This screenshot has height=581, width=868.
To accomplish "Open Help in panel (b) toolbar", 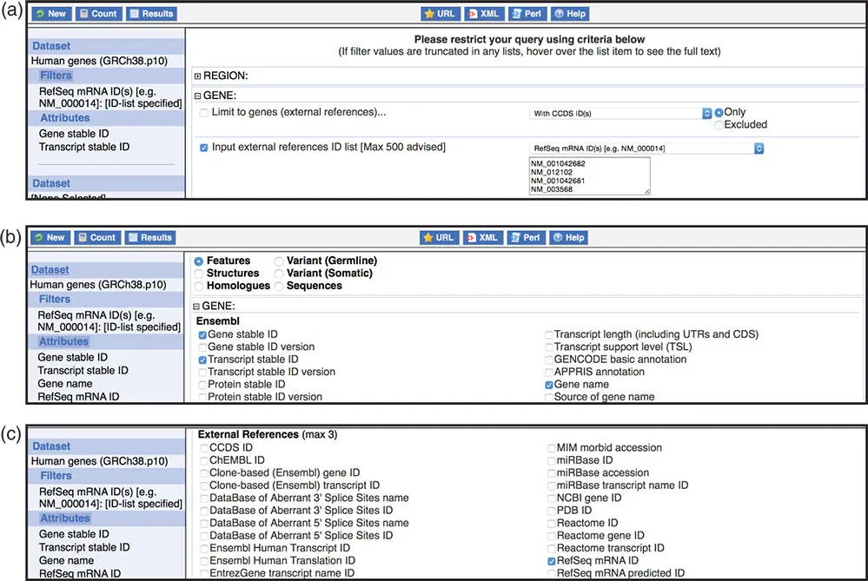I will tap(569, 237).
